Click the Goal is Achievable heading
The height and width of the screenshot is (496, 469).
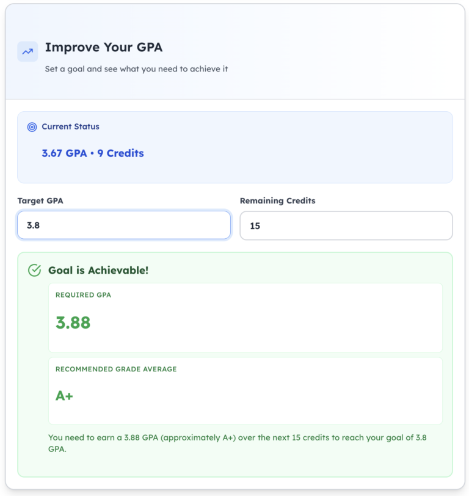(x=98, y=269)
